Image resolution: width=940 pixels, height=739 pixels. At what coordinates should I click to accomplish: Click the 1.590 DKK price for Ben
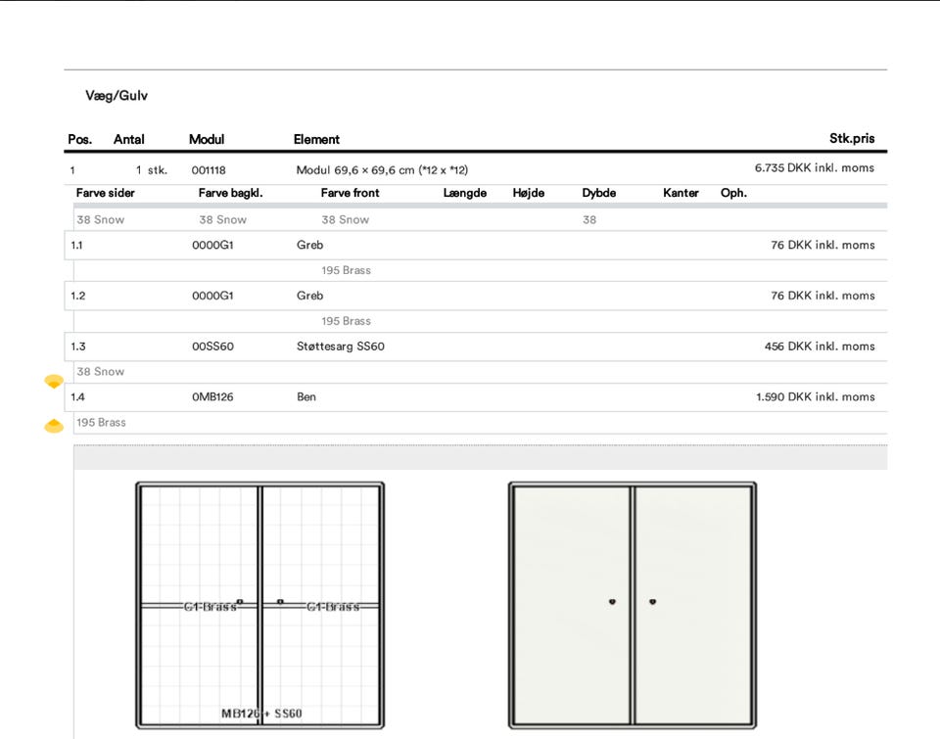coord(815,397)
